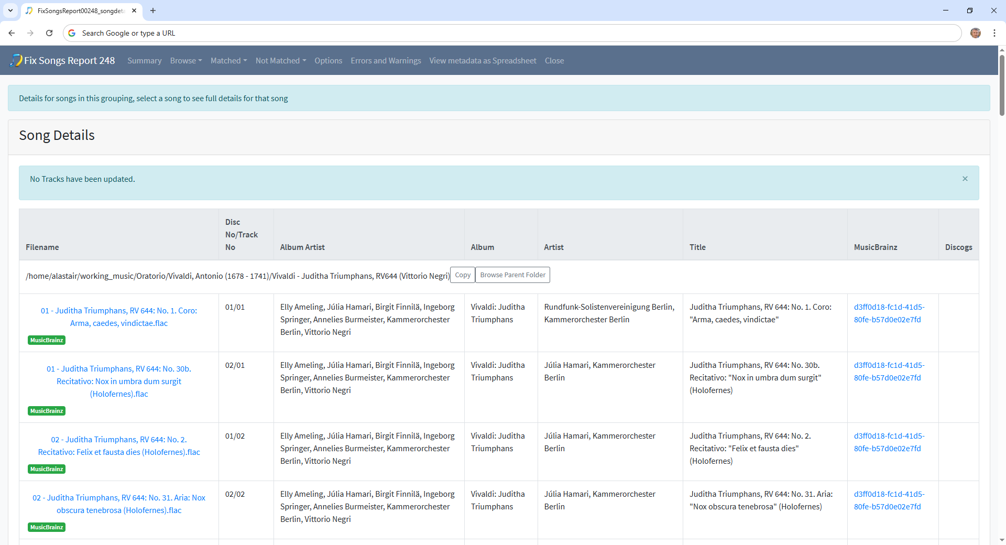Open the Chrome three-dot menu

pos(994,33)
